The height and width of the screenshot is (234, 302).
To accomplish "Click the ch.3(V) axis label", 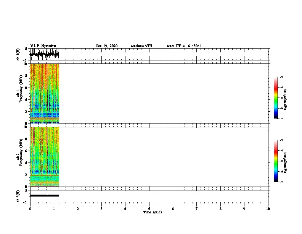I will [18, 196].
